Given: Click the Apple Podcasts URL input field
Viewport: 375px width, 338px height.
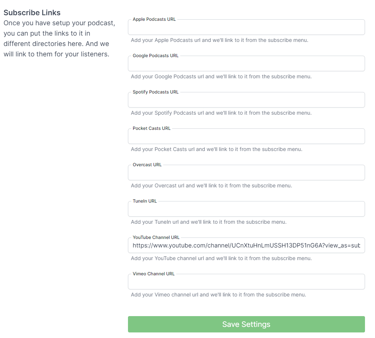Looking at the screenshot, I should (246, 28).
